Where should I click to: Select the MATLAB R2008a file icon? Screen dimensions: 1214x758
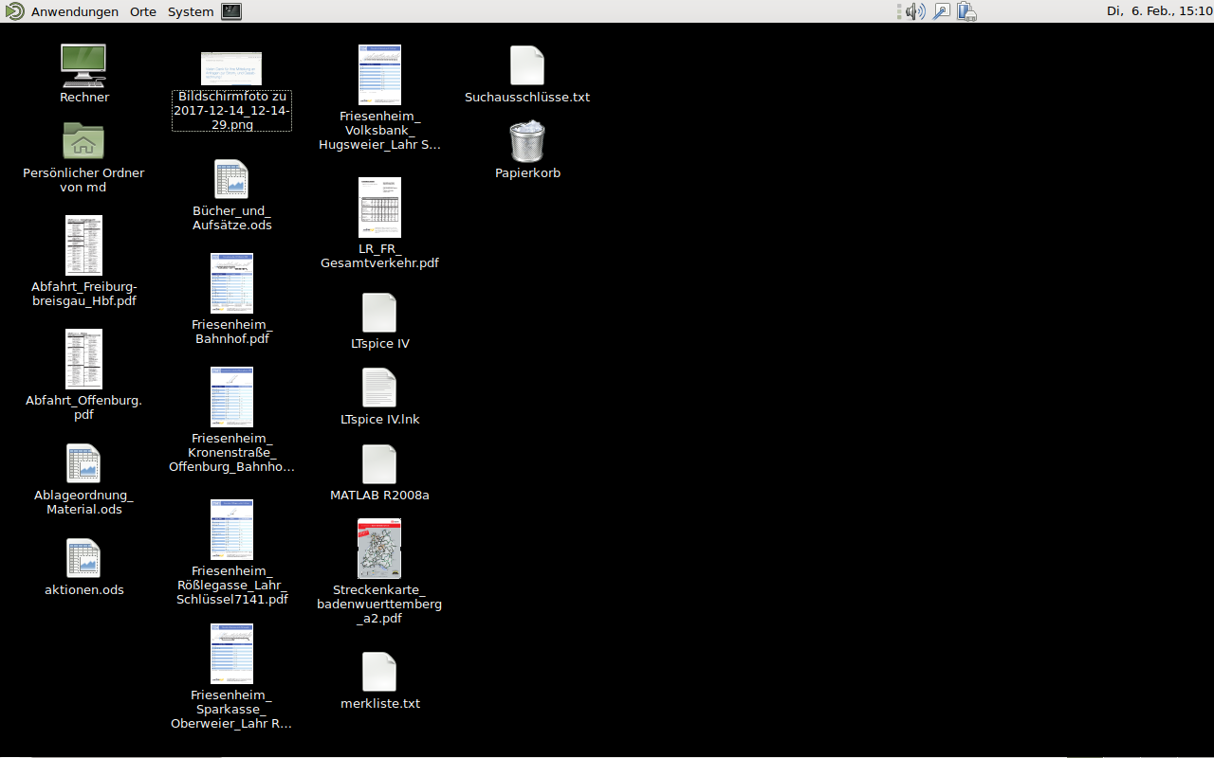[379, 463]
